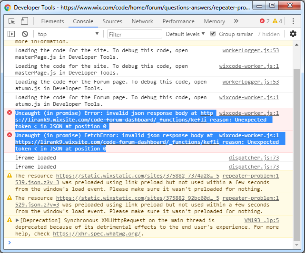Click the 7 hidden messages label

[x=268, y=34]
